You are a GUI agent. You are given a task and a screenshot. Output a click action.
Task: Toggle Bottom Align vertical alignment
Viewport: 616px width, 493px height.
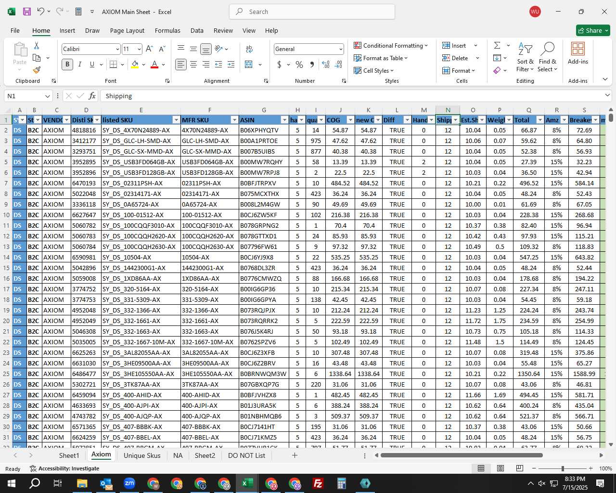pyautogui.click(x=206, y=49)
